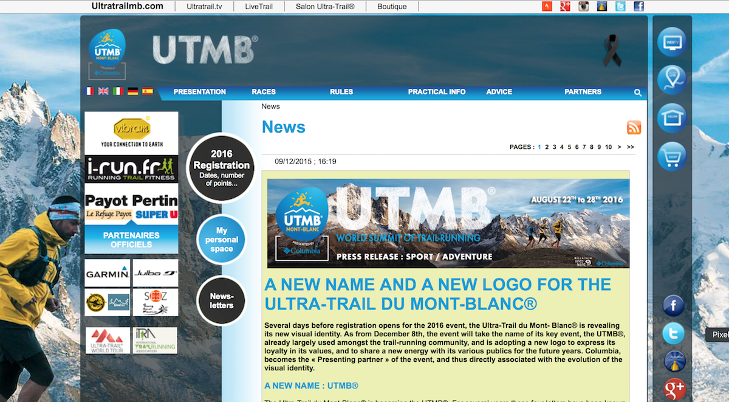Open the LiveTrail top link
The image size is (729, 402).
tap(259, 7)
